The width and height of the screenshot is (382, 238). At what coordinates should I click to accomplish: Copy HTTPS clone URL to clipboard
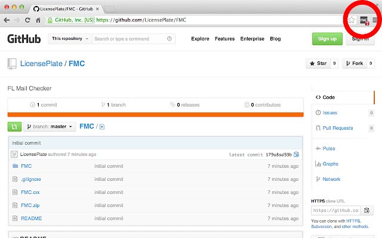coord(366,210)
